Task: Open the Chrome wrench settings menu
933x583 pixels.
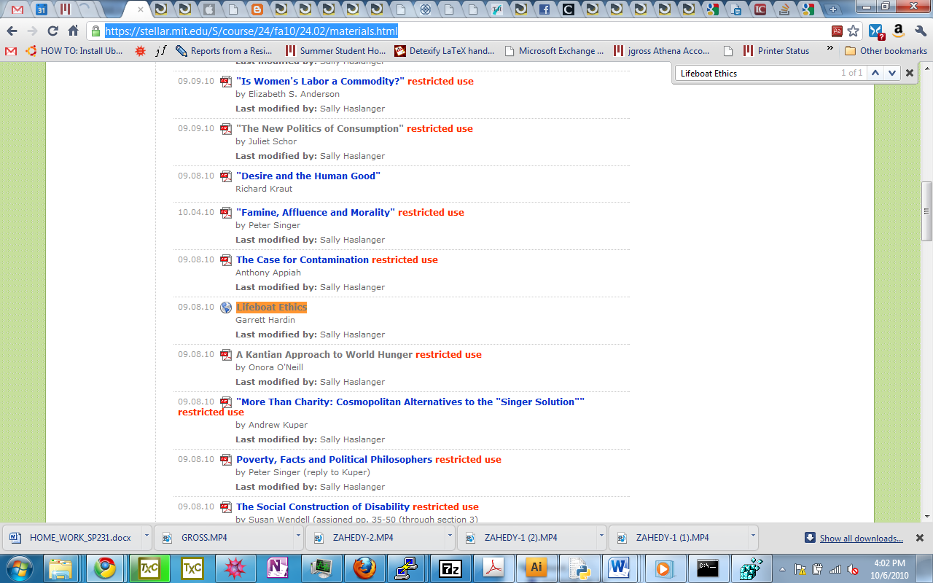Action: point(920,31)
